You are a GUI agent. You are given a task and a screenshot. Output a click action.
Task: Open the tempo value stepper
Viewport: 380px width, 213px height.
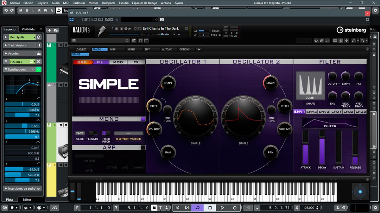pyautogui.click(x=317, y=208)
